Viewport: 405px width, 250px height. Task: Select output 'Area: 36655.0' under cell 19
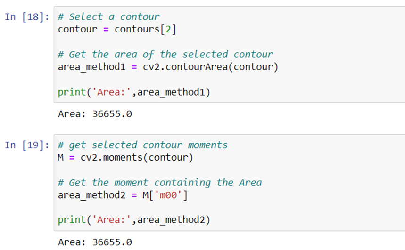[x=95, y=242]
